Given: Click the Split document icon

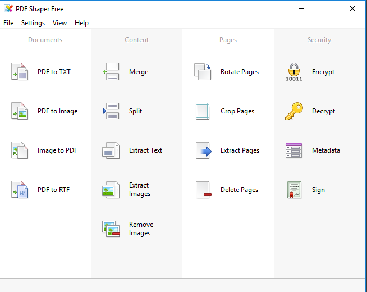Looking at the screenshot, I should (x=111, y=111).
